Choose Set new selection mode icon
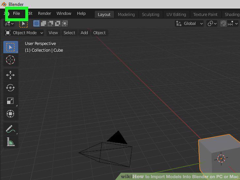The image size is (240, 180). pyautogui.click(x=36, y=23)
